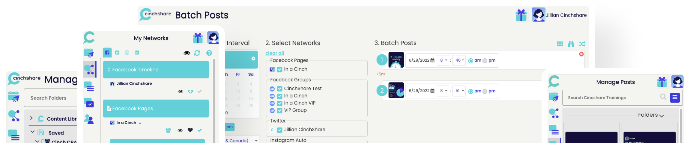Screen dimensions: 690x143
Task: Click the binoculars preview icon
Action: [x=571, y=44]
